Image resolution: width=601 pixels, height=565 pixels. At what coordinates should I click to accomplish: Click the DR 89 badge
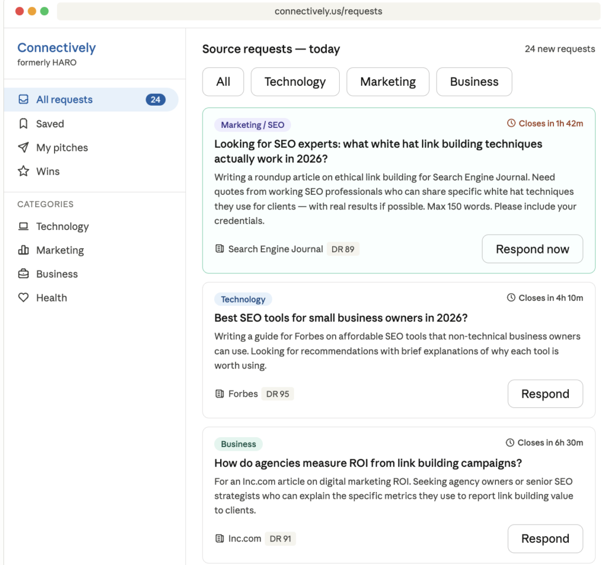(x=343, y=249)
